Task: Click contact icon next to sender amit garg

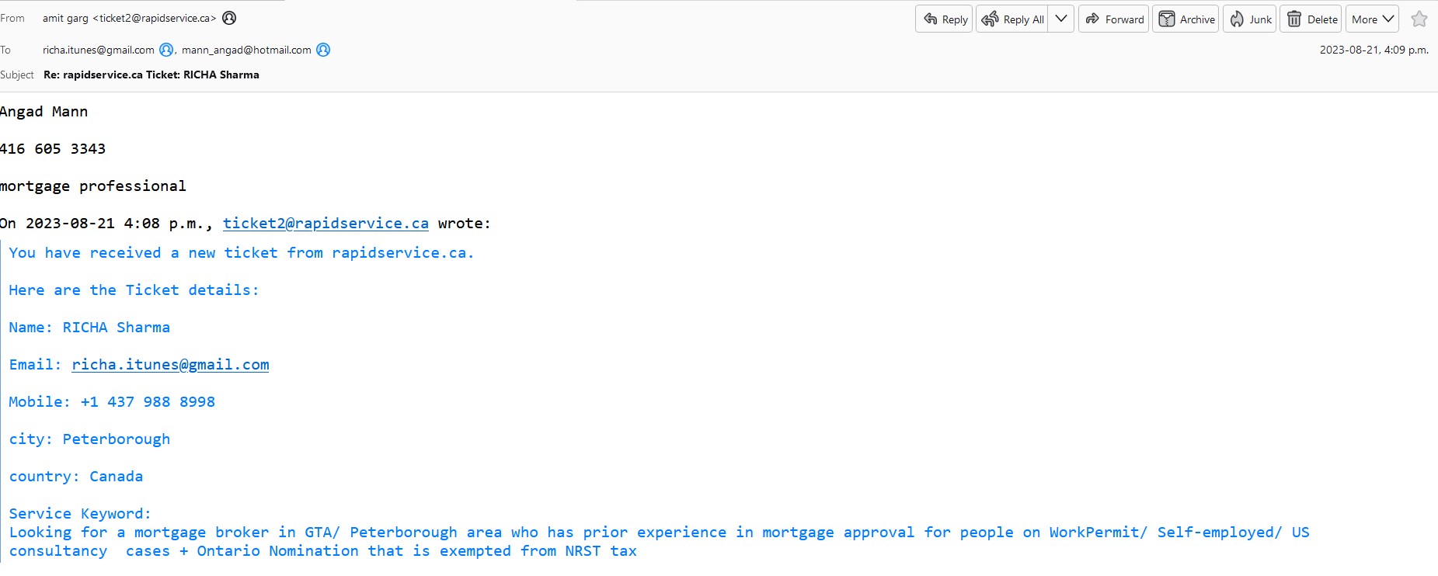Action: [229, 18]
